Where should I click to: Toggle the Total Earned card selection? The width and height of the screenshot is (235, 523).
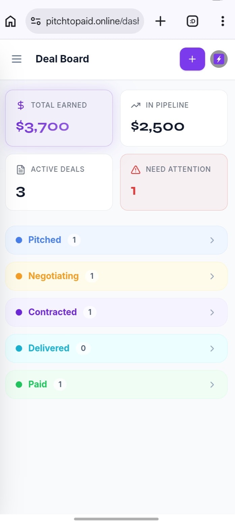[59, 118]
